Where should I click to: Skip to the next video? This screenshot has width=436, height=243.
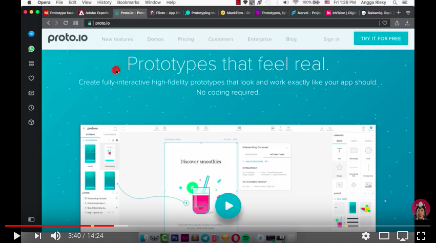pyautogui.click(x=38, y=236)
